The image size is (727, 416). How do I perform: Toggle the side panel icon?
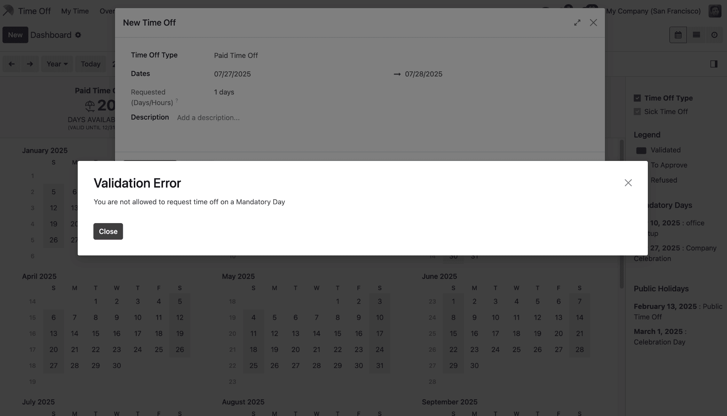click(714, 64)
